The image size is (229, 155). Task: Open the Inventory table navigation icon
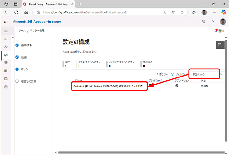[6, 71]
